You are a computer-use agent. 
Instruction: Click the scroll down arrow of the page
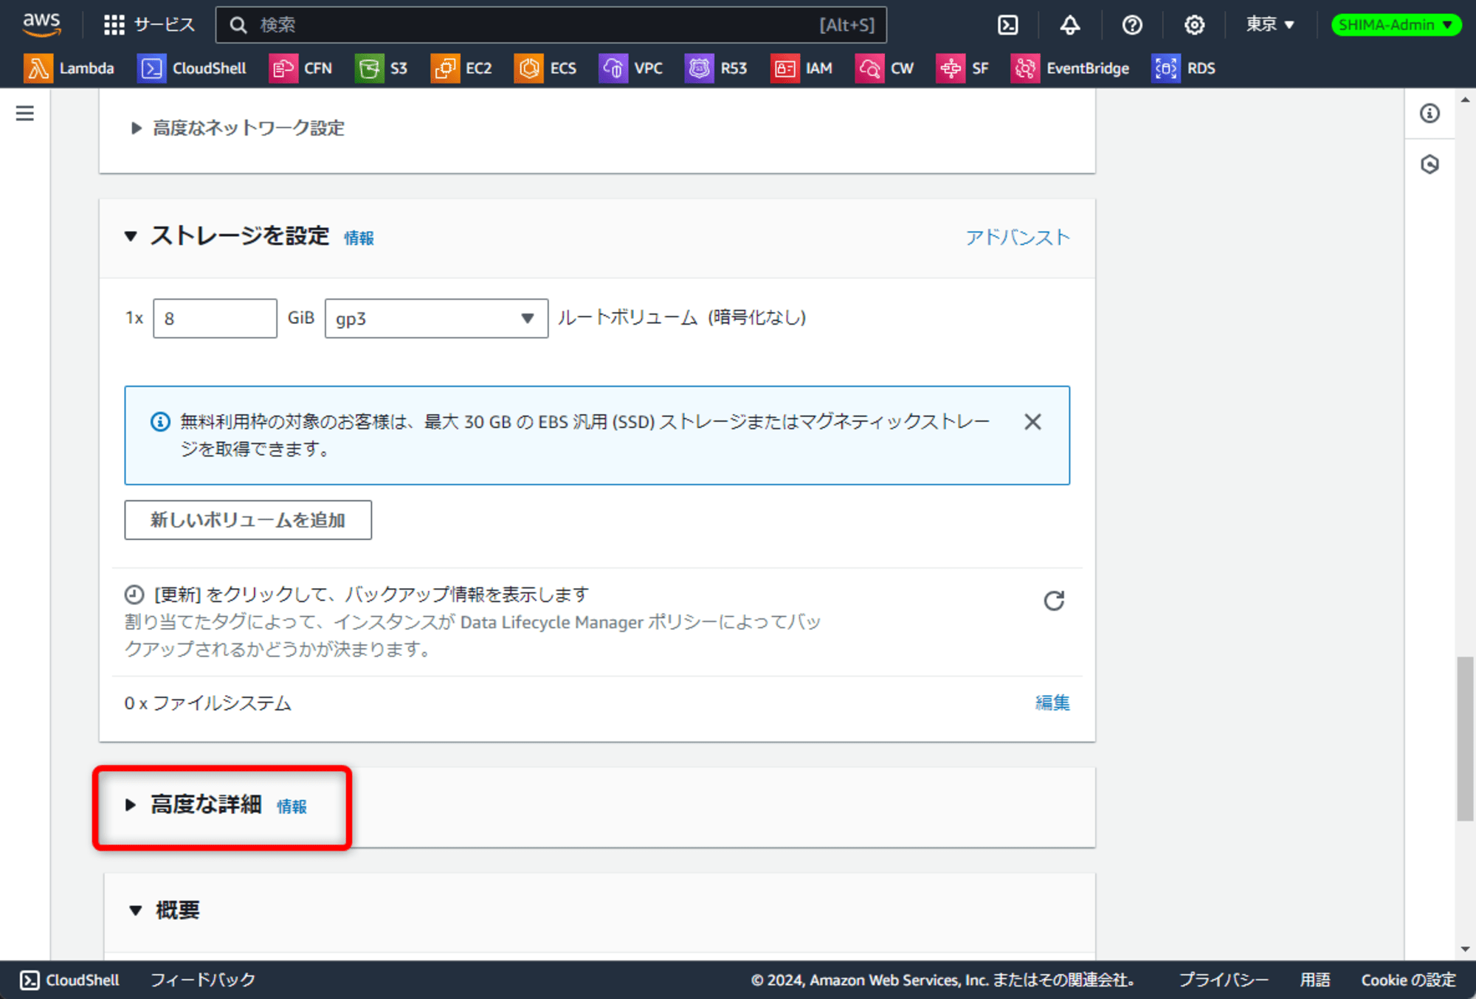click(1465, 949)
